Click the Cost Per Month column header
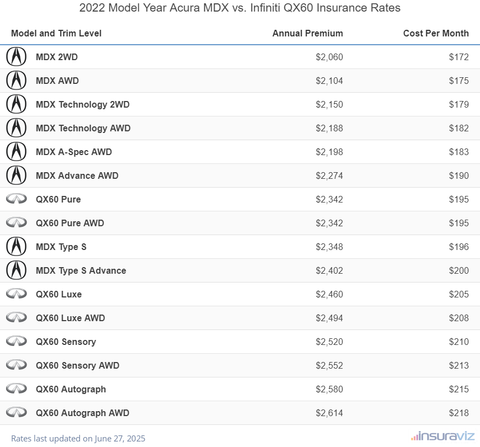This screenshot has height=447, width=480. coord(436,33)
